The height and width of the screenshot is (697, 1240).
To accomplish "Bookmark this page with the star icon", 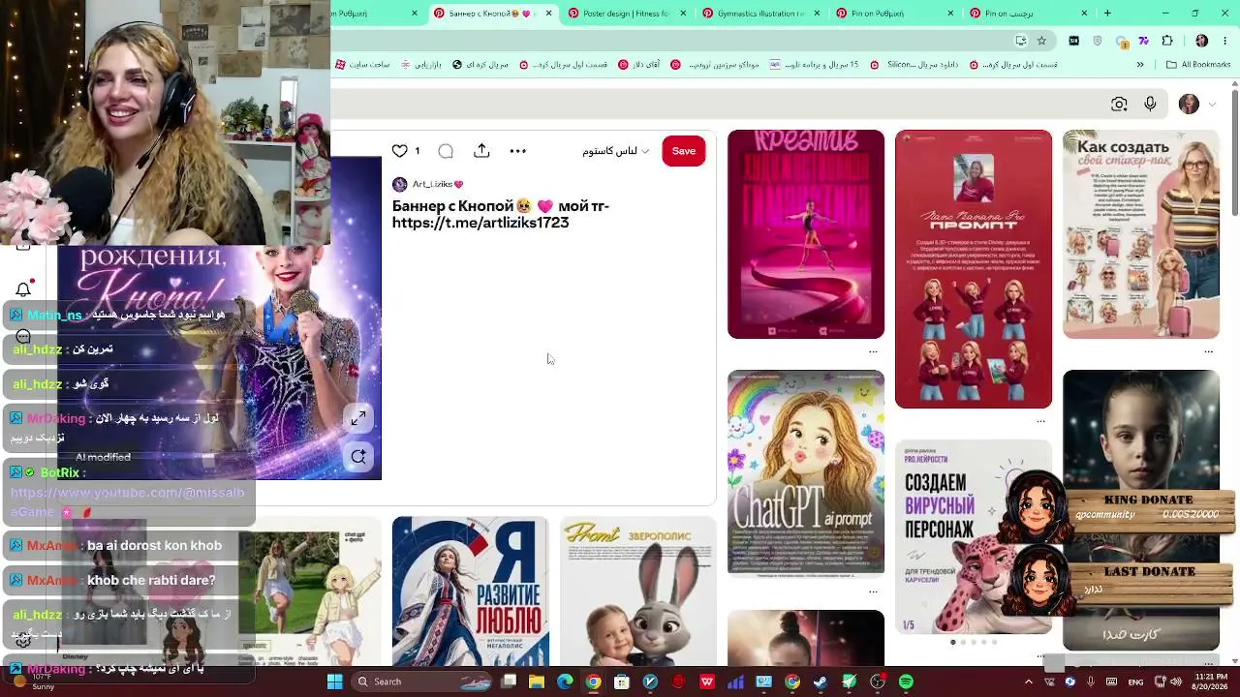I will click(x=1041, y=41).
